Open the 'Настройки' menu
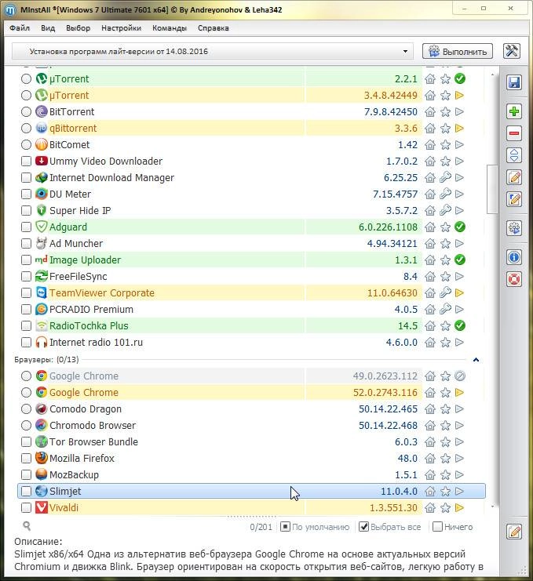Screen dimensions: 533x581 pyautogui.click(x=122, y=28)
